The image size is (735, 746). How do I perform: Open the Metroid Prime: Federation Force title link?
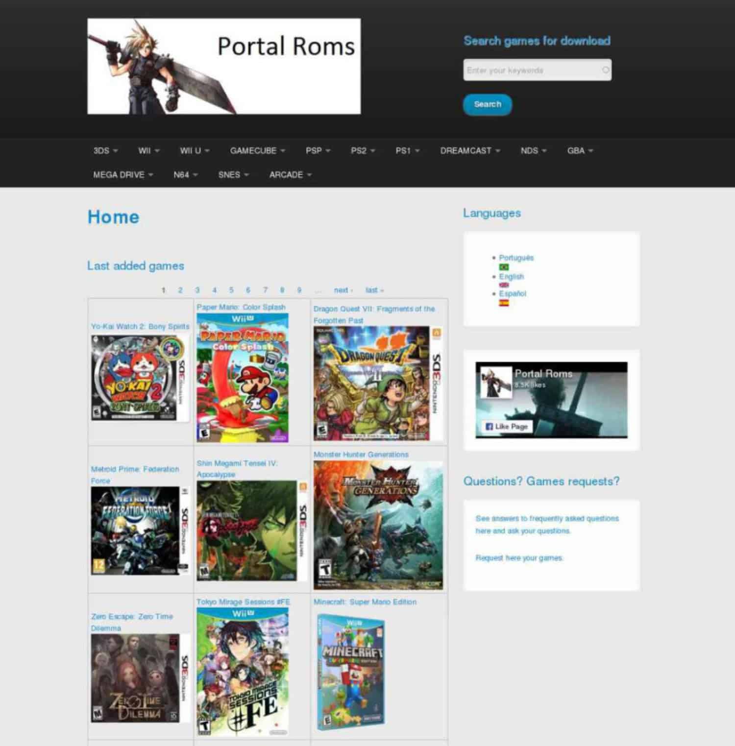pyautogui.click(x=135, y=475)
